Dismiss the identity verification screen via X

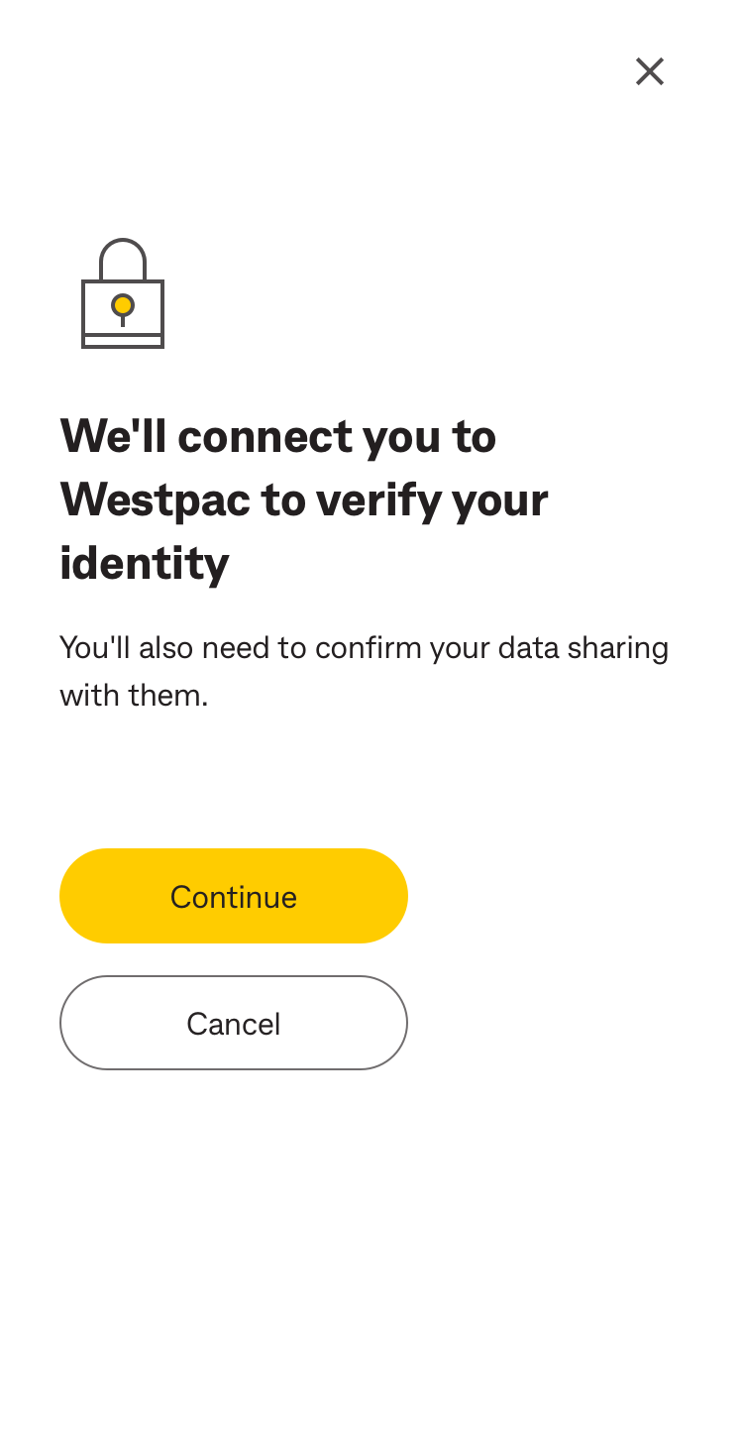[x=650, y=71]
